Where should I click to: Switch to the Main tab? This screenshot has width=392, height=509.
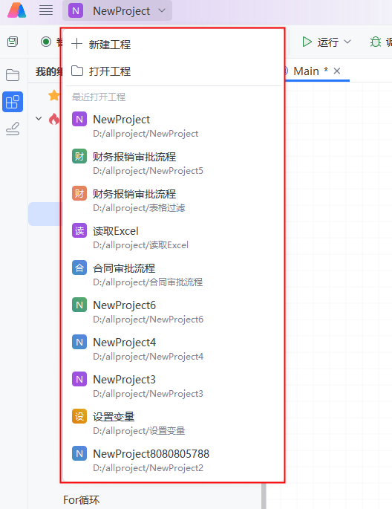tap(307, 71)
